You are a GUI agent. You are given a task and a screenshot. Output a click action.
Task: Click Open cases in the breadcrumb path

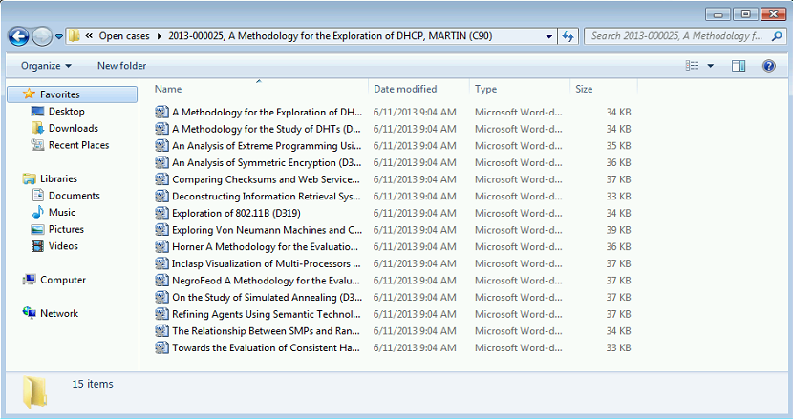[x=125, y=36]
